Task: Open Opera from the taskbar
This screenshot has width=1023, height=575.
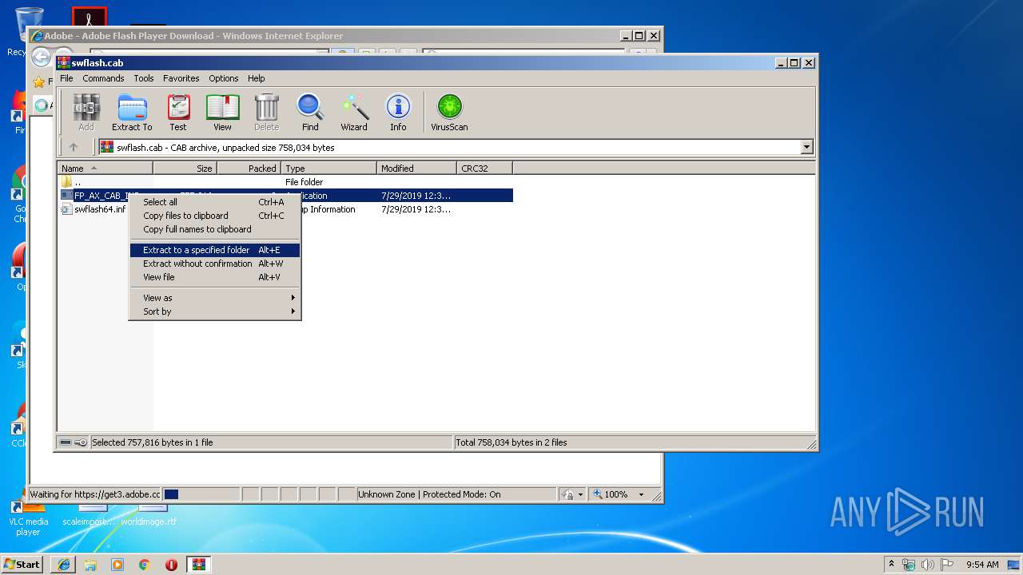Action: 171,565
